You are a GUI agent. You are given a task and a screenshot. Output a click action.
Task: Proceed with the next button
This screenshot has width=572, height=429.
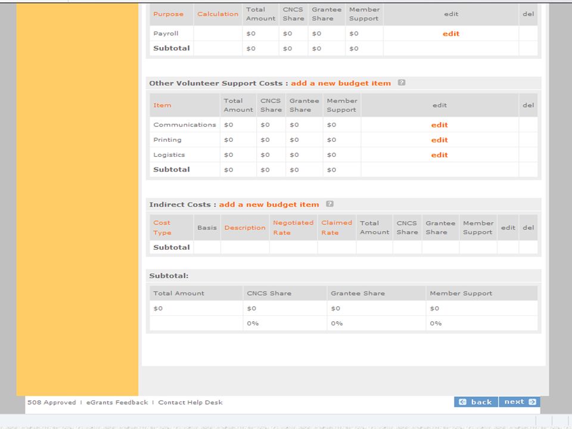coord(520,402)
